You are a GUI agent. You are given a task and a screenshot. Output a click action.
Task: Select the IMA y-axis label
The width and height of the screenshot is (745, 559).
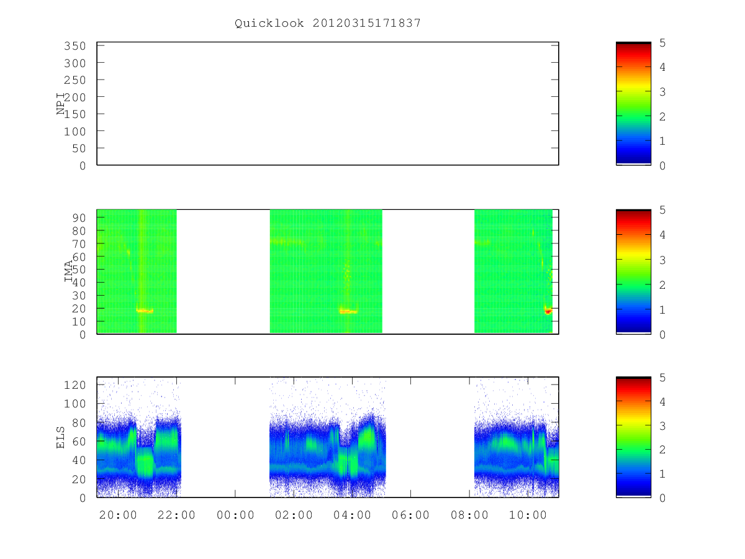point(68,272)
